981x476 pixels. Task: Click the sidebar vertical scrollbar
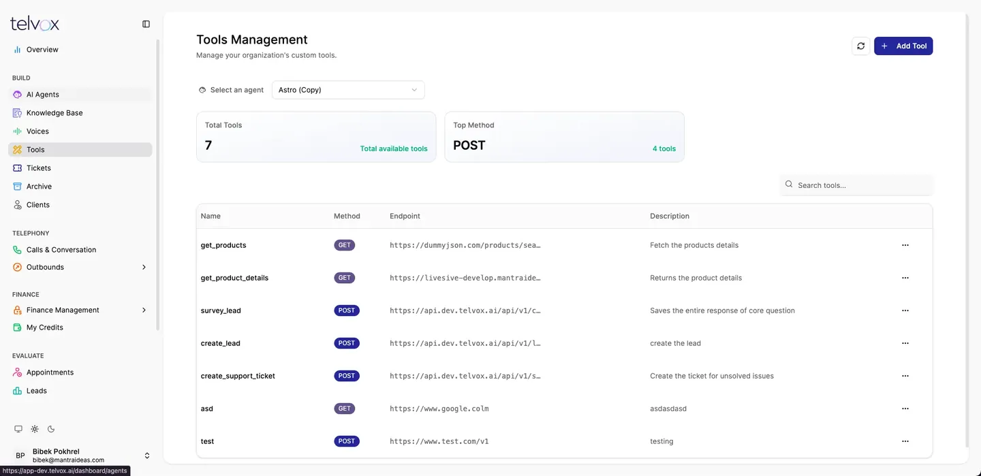[x=158, y=184]
